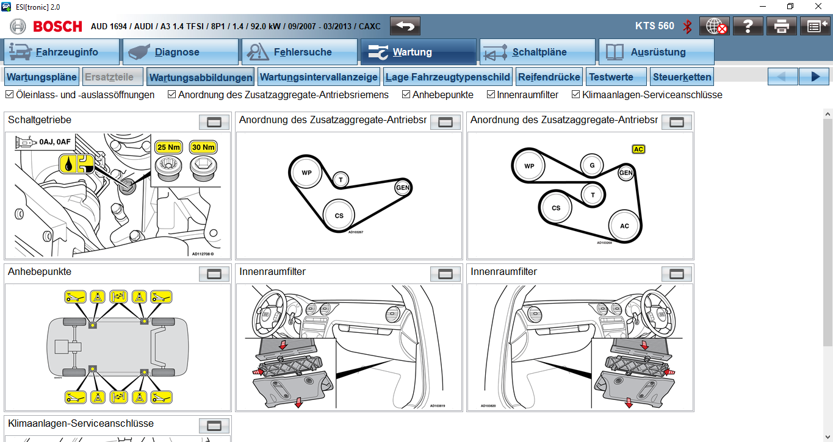
Task: Open the help question mark icon
Action: point(748,26)
